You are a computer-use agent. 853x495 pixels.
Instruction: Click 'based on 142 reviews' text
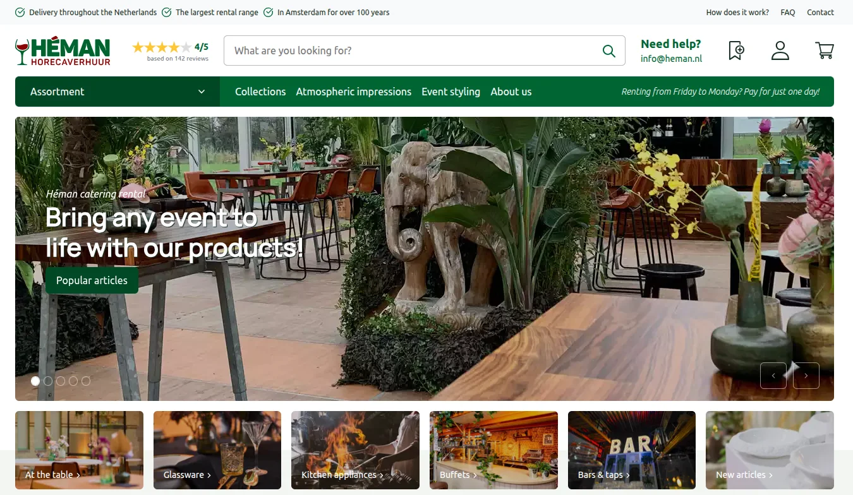click(178, 59)
